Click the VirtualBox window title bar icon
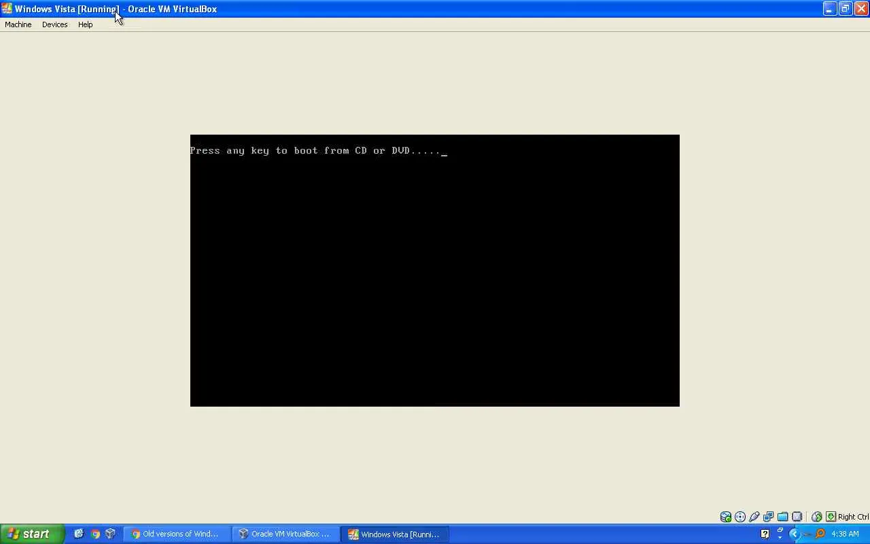 tap(7, 9)
